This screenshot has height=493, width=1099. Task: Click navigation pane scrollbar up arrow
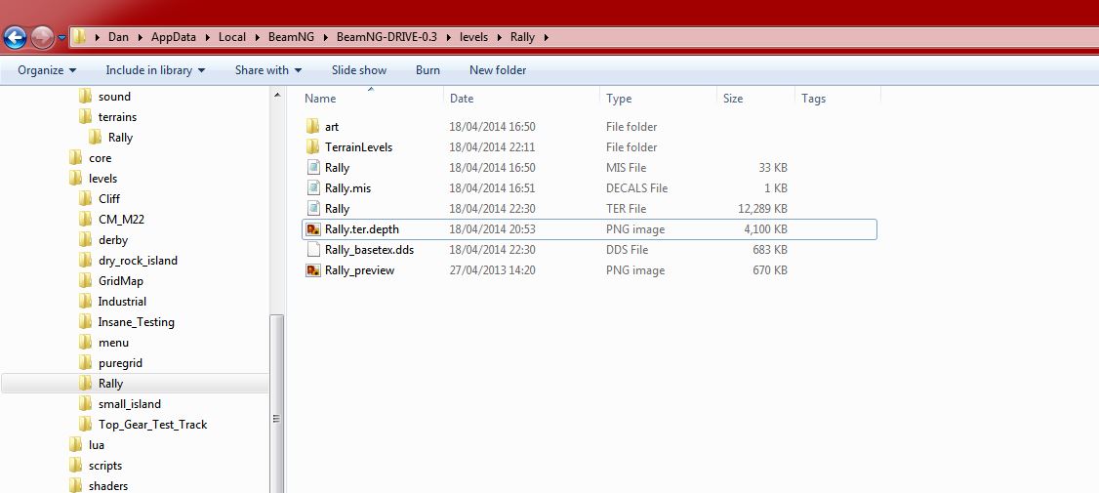pos(277,95)
